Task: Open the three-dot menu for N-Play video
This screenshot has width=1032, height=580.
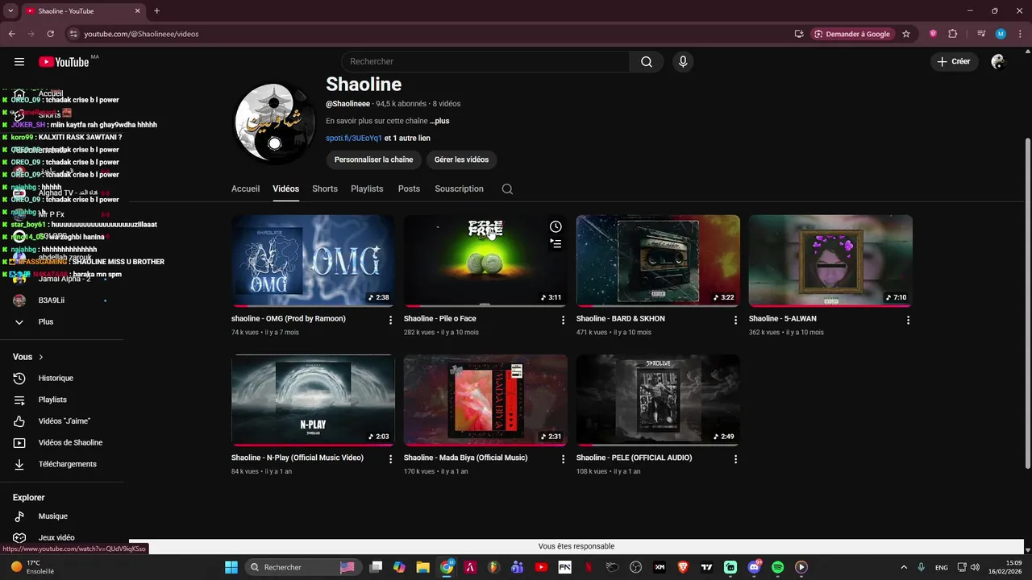Action: coord(391,459)
